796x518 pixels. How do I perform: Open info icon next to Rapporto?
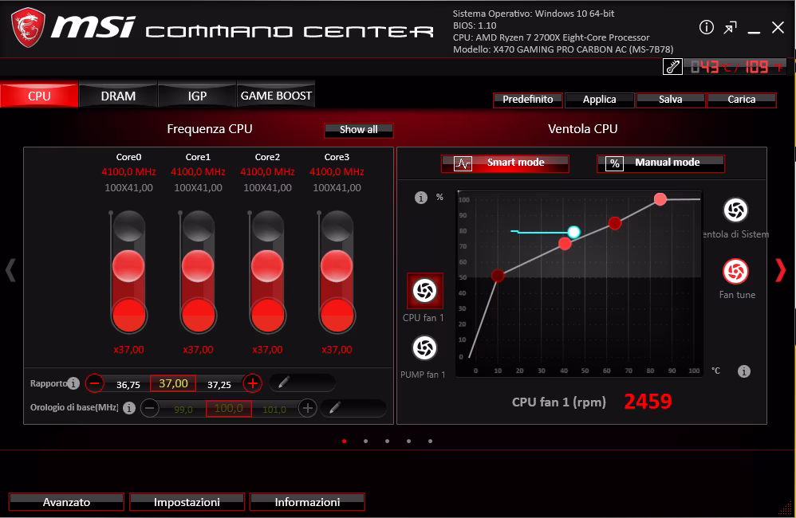click(x=73, y=383)
